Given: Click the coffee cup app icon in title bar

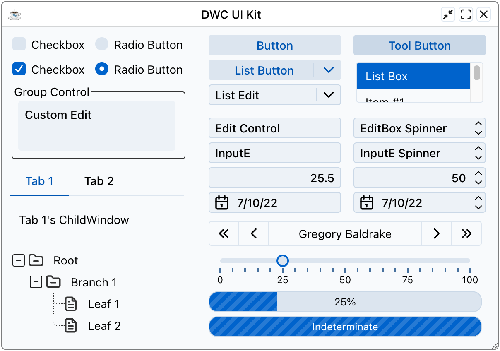Looking at the screenshot, I should (14, 15).
